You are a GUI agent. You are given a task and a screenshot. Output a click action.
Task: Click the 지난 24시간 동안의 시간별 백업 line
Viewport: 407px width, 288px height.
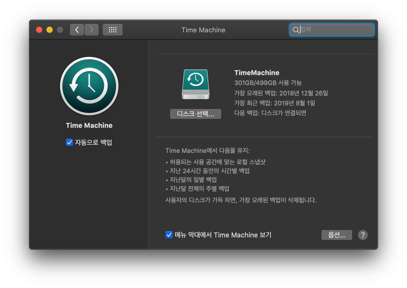[x=208, y=171]
